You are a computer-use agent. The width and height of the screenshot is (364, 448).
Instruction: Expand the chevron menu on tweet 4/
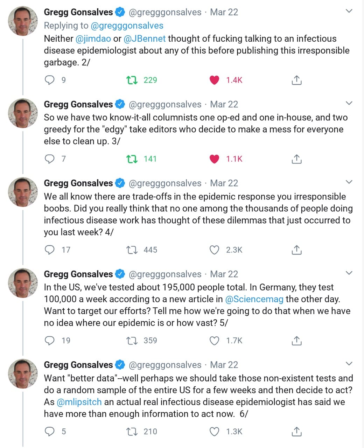point(349,182)
